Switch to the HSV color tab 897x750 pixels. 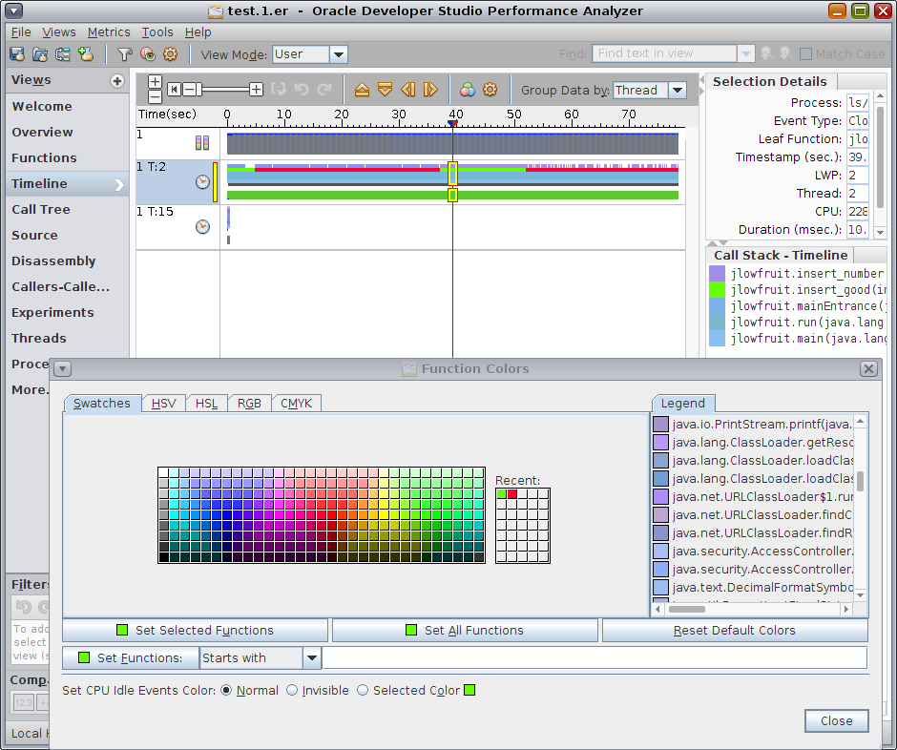(x=163, y=404)
